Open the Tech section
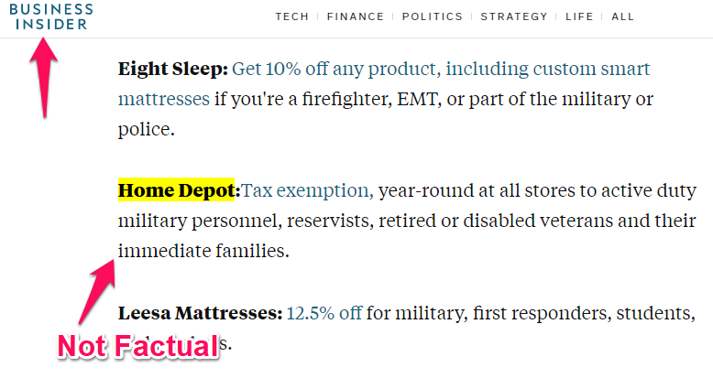Viewport: 713px width, 378px height. [292, 16]
